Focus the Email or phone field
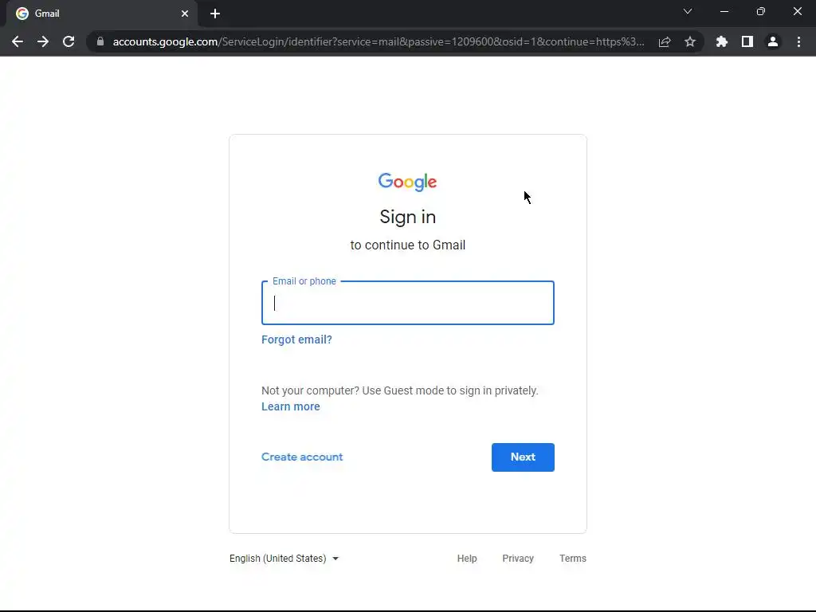This screenshot has width=816, height=612. tap(407, 303)
